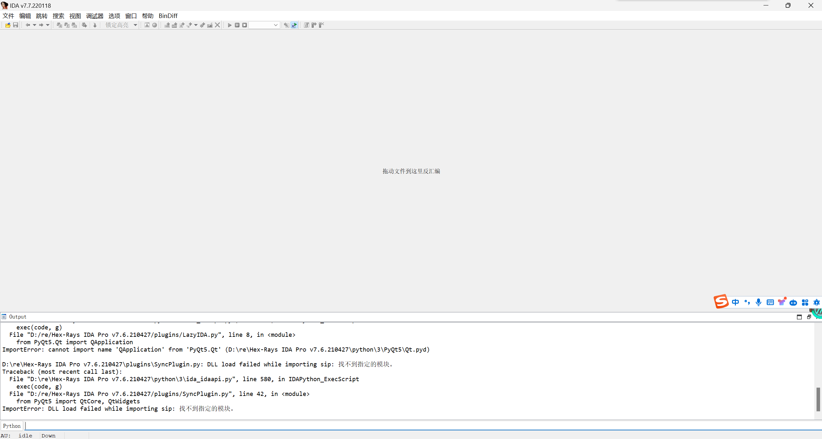822x439 pixels.
Task: Terminate process with the stop icon
Action: pos(245,25)
